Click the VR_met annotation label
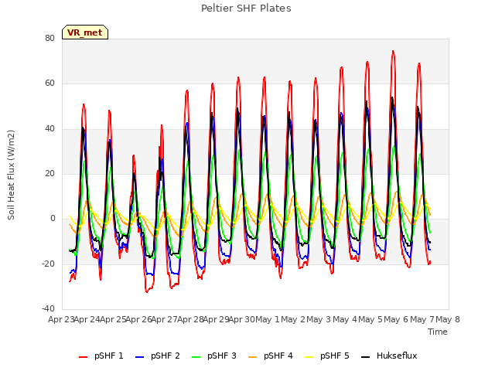The width and height of the screenshot is (495, 371). 85,32
